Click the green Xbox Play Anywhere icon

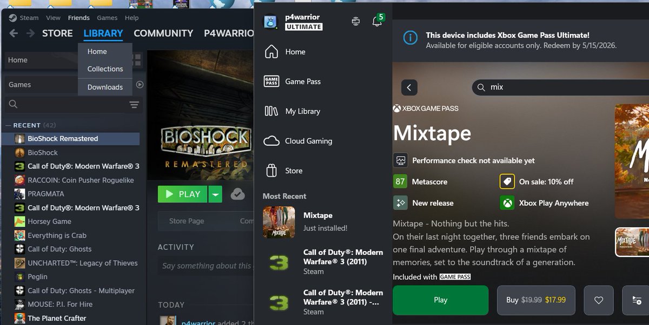tap(507, 203)
